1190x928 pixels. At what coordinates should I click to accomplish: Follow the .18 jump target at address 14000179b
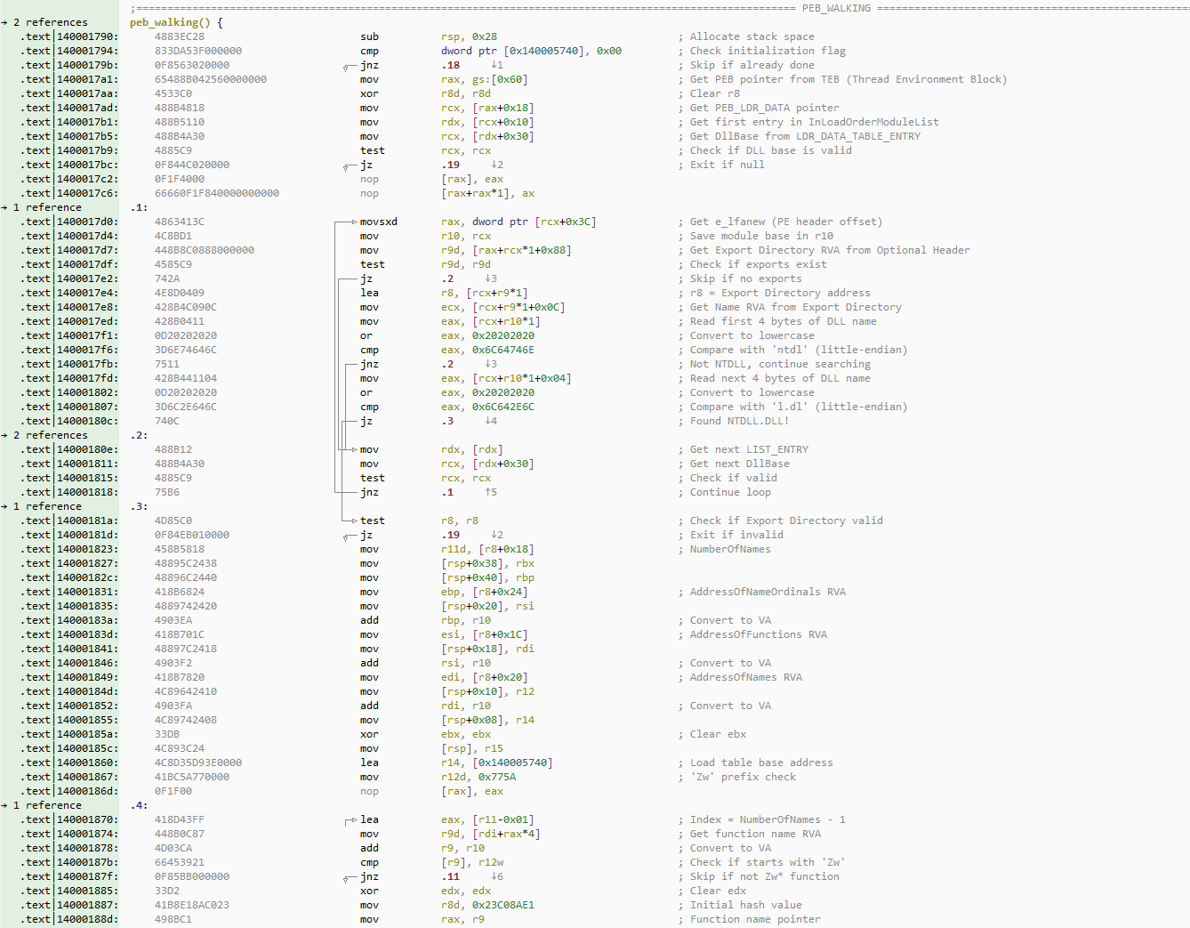(x=451, y=65)
